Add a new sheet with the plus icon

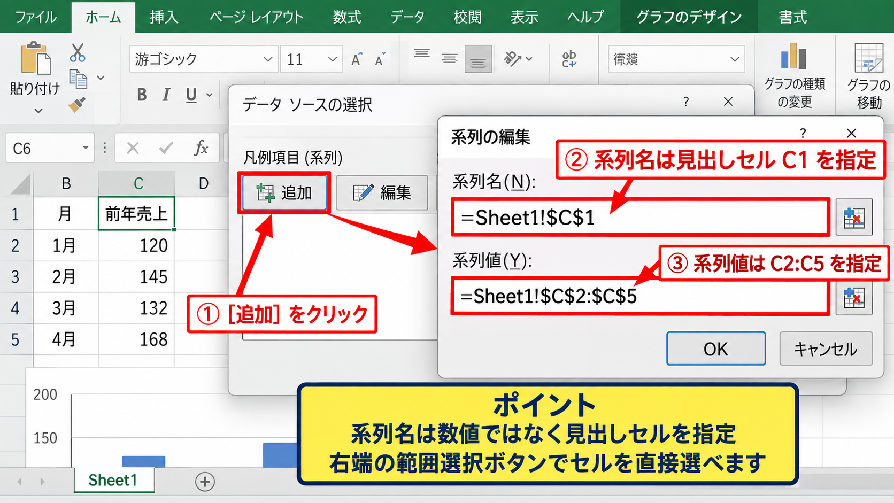click(x=205, y=482)
